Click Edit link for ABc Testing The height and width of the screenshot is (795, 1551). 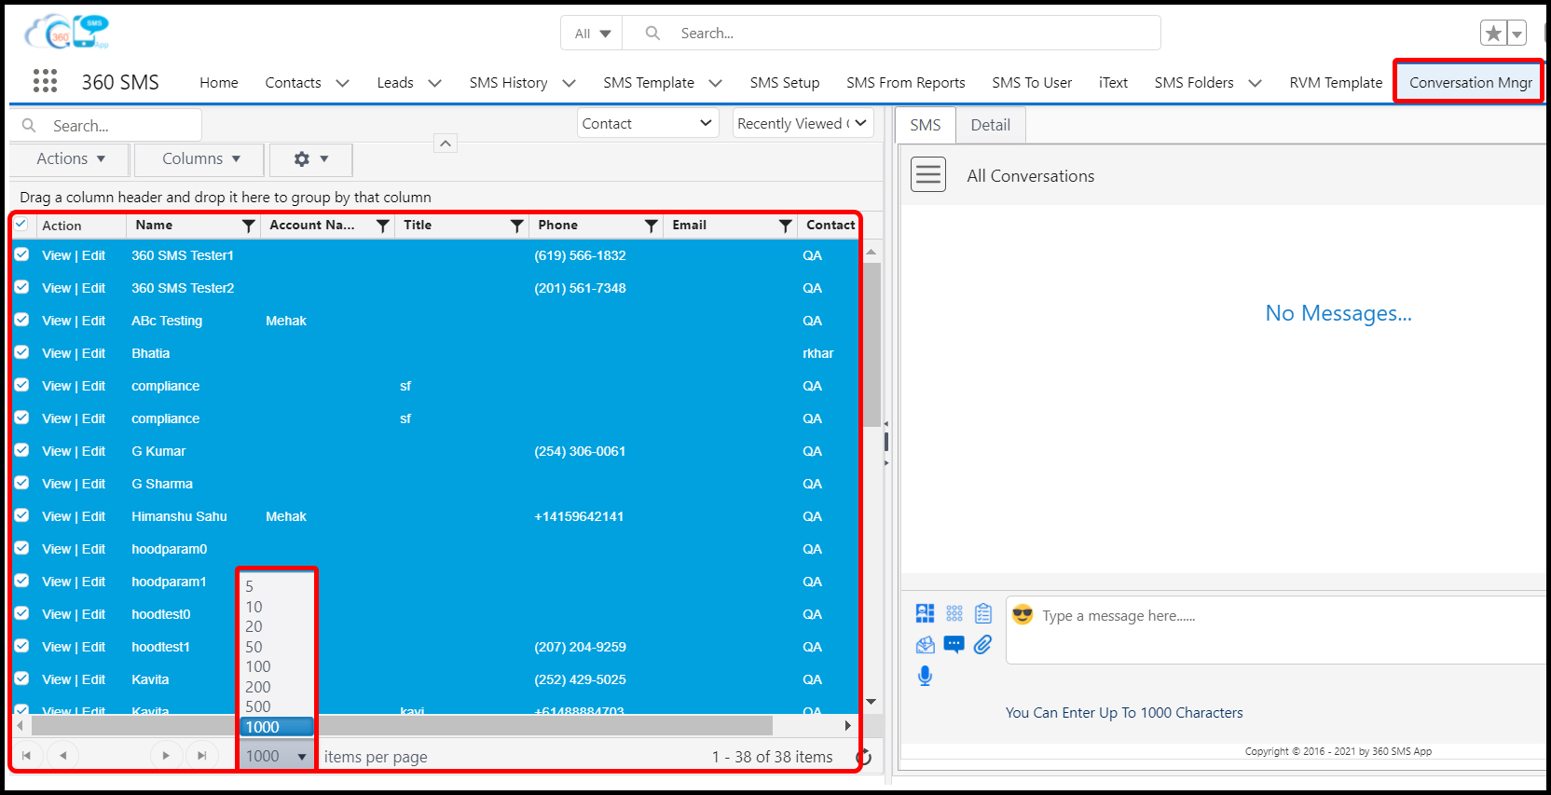coord(93,321)
